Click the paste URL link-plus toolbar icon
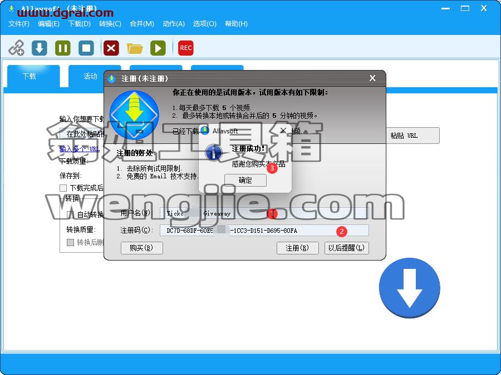Screen dimensions: 501x375 coord(16,48)
